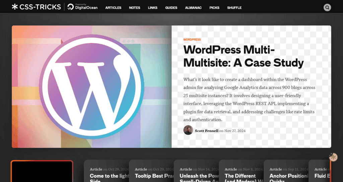Click the black orange-bordered card
Image resolution: width=343 pixels, height=182 pixels.
point(42,171)
